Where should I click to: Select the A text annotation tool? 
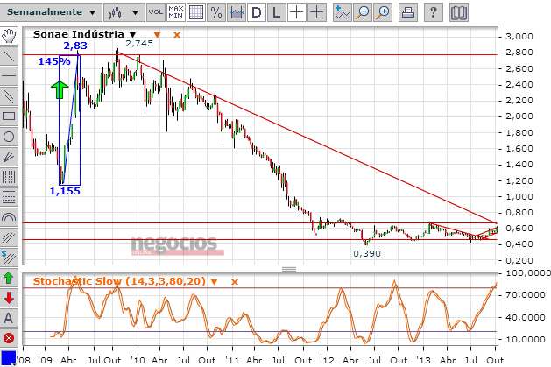[x=9, y=319]
